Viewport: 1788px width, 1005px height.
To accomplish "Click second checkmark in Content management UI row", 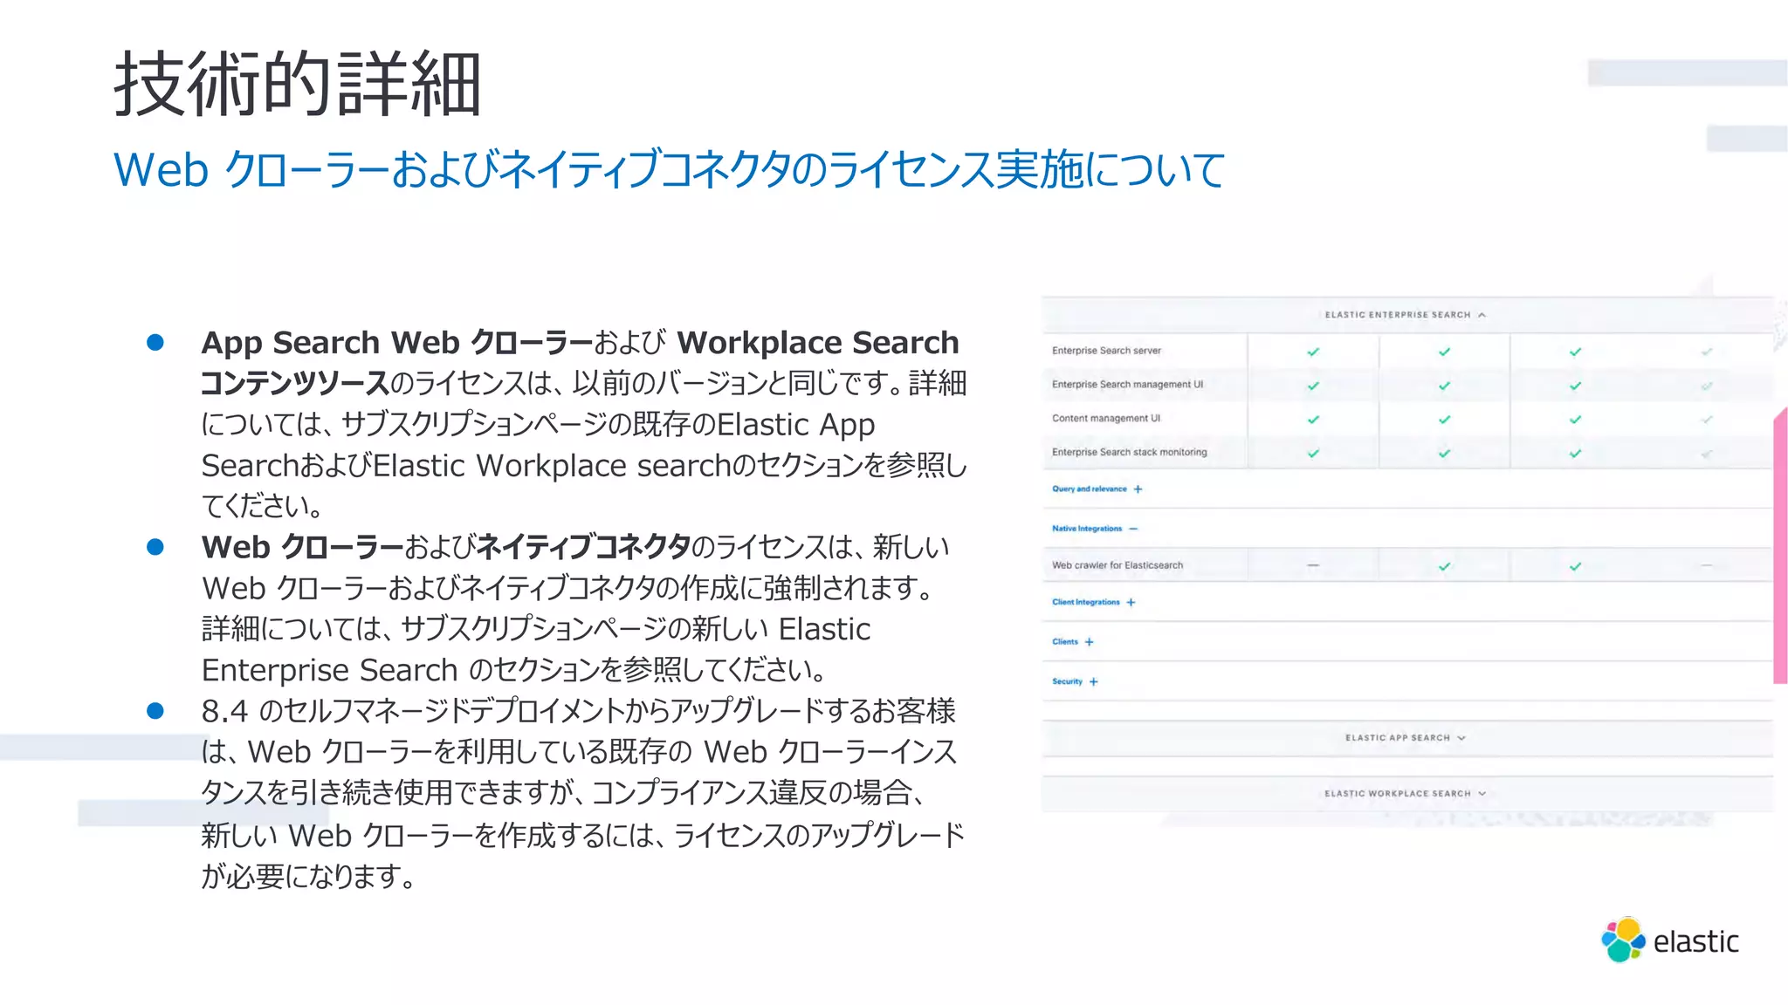I will (1444, 420).
